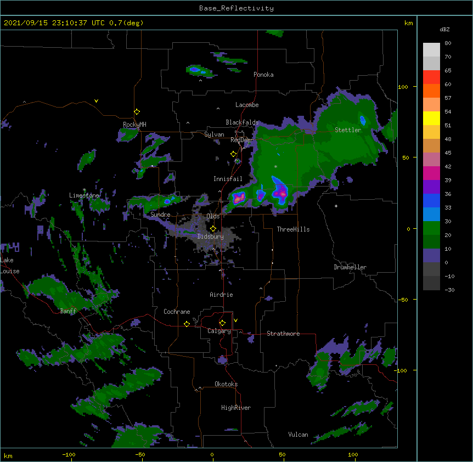Click the -30 value on the dBZ scale
473x462 pixels.
click(x=449, y=290)
